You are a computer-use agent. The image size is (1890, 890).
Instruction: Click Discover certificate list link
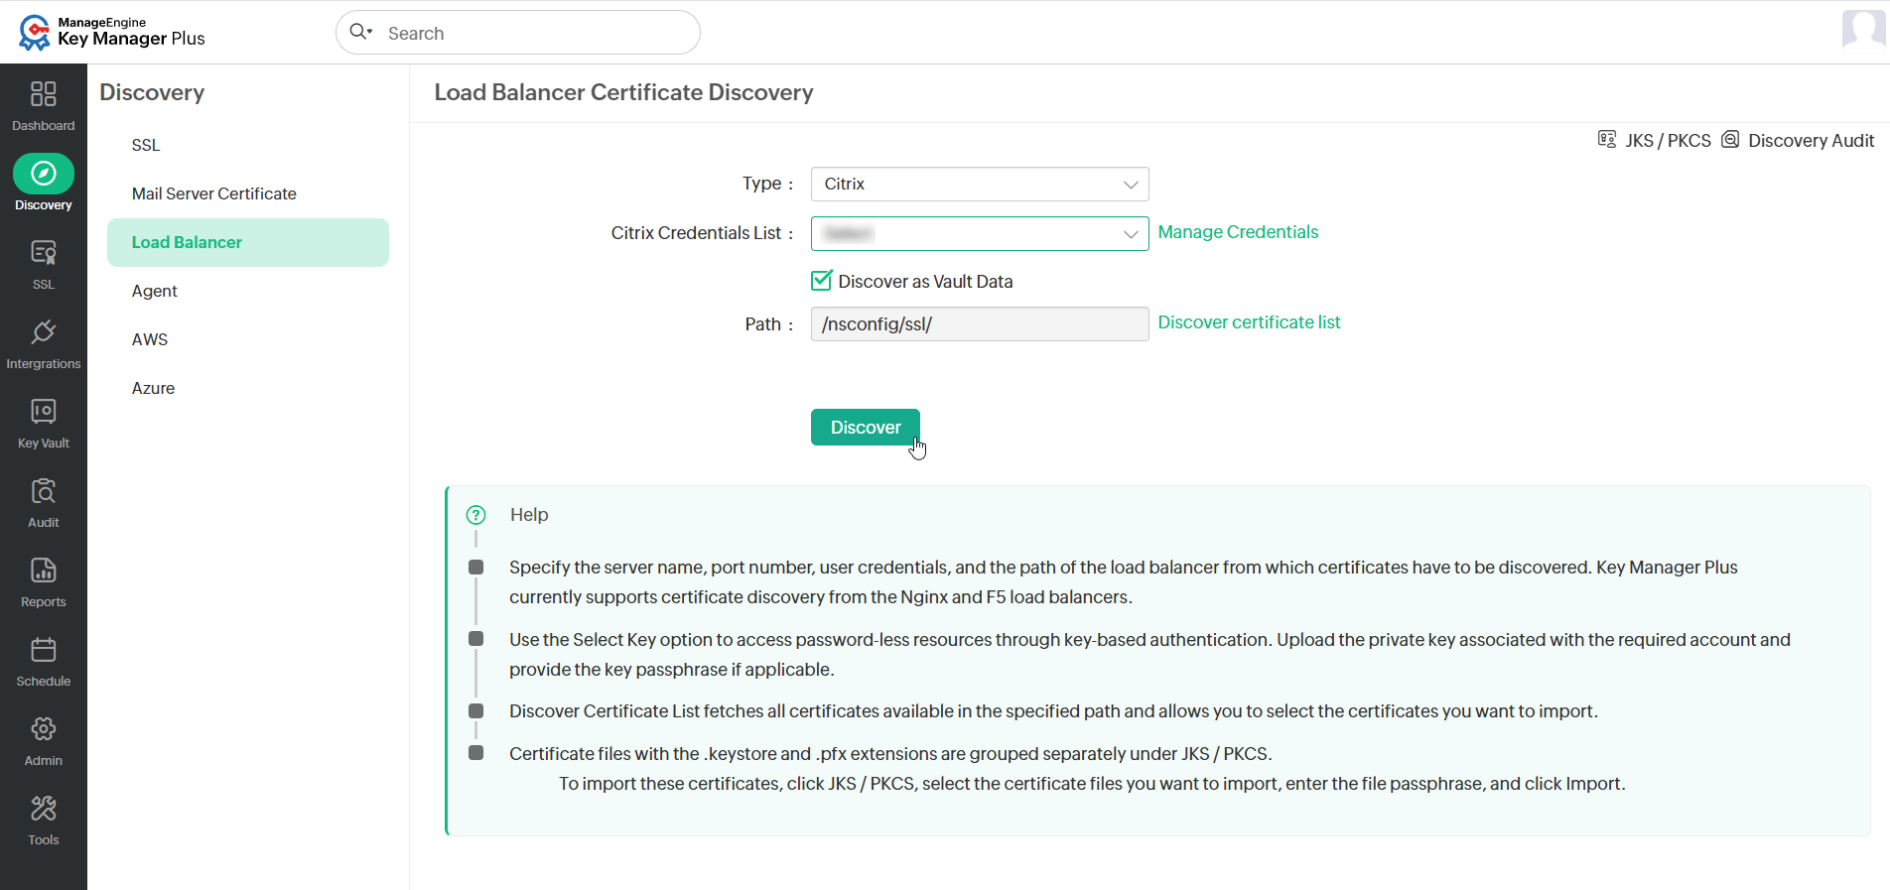1249,322
